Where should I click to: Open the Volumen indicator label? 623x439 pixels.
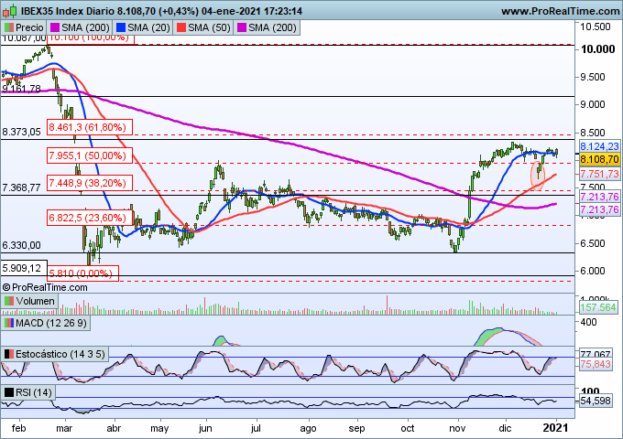[36, 301]
